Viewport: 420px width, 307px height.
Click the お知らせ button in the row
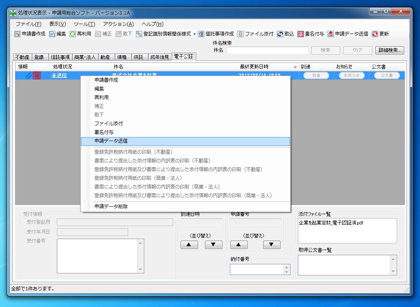coord(352,75)
